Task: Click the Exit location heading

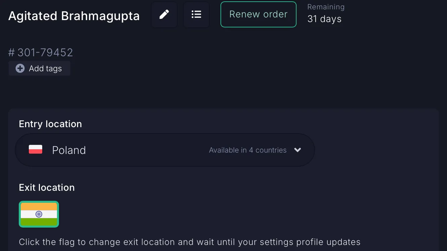Action: (x=47, y=187)
